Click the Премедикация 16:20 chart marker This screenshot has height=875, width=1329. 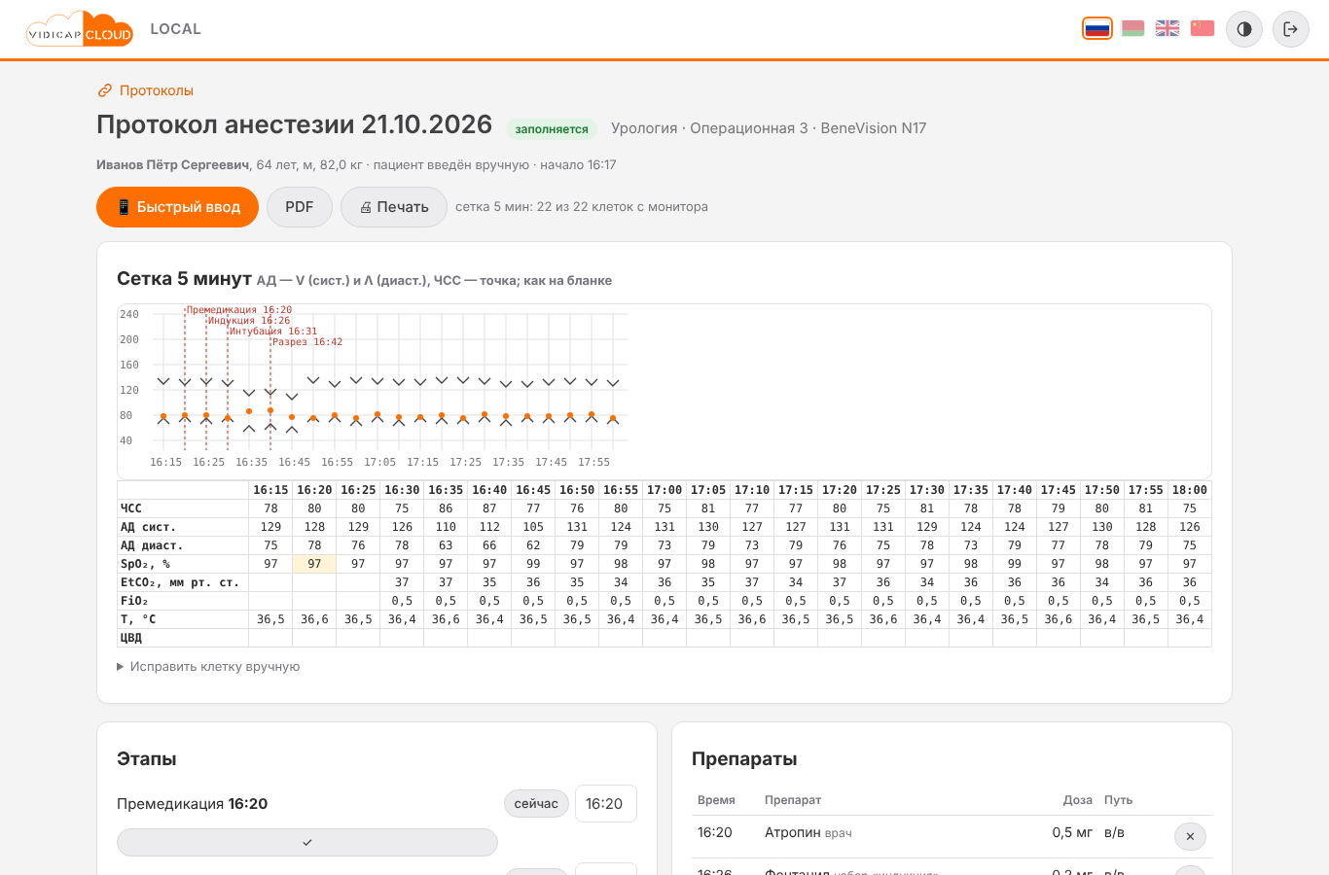[238, 310]
